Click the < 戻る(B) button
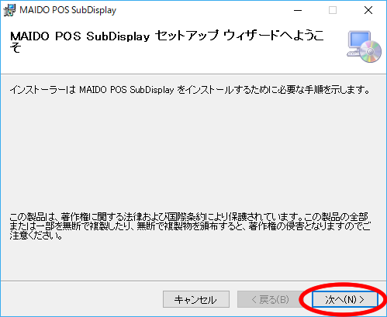Image resolution: width=387 pixels, height=317 pixels. [270, 299]
